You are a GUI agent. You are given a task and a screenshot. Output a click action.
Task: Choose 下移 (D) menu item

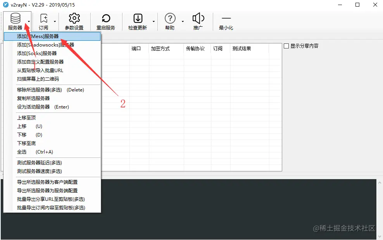click(52, 135)
